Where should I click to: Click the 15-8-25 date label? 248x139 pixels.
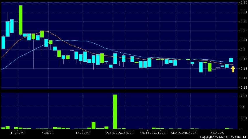coord(17,133)
